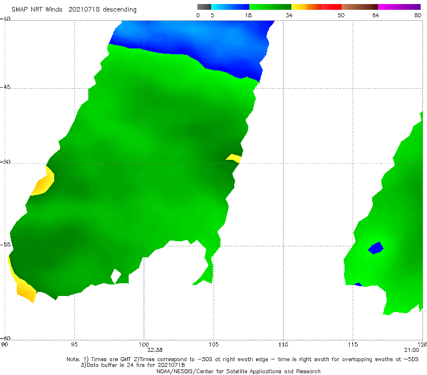Image resolution: width=427 pixels, height=375 pixels.
Task: Click the longitude label 95
Action: pos(74,345)
